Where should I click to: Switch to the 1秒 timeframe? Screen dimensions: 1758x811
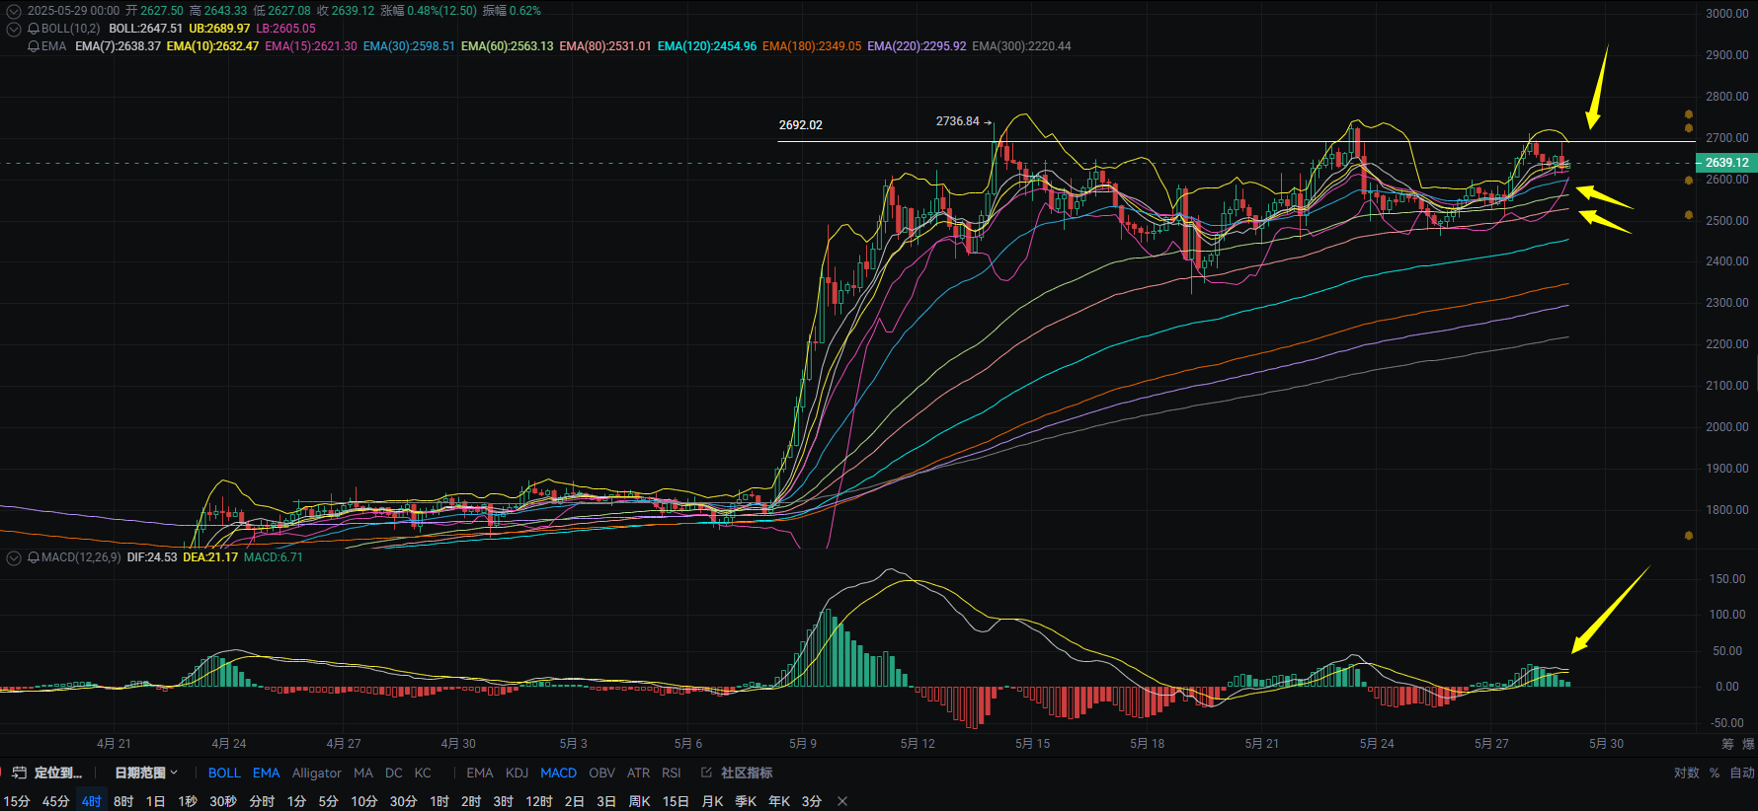(x=188, y=801)
